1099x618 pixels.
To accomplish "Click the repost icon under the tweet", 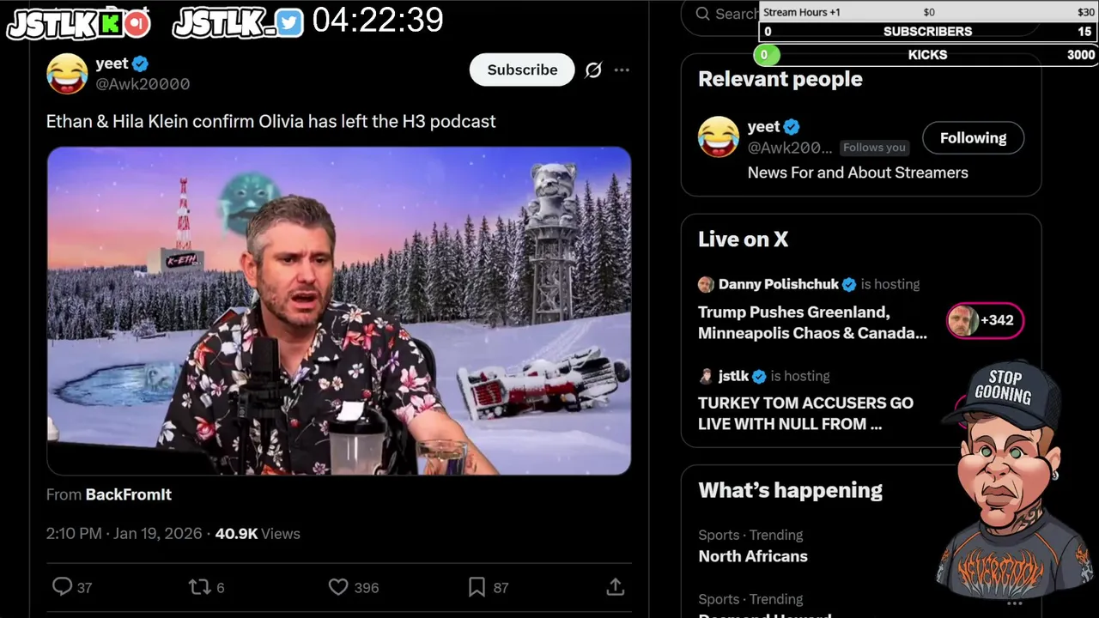I will pyautogui.click(x=199, y=587).
